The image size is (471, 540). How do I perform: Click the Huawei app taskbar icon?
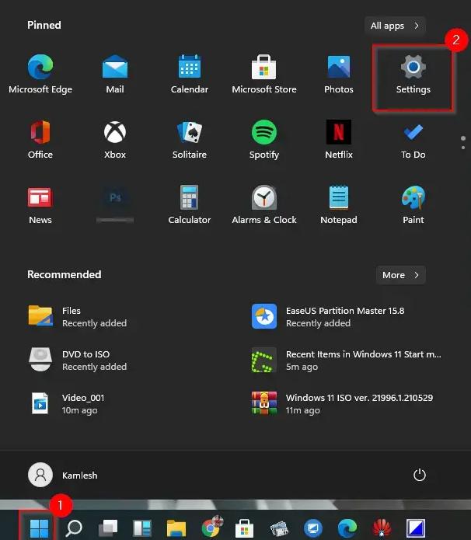pos(382,528)
